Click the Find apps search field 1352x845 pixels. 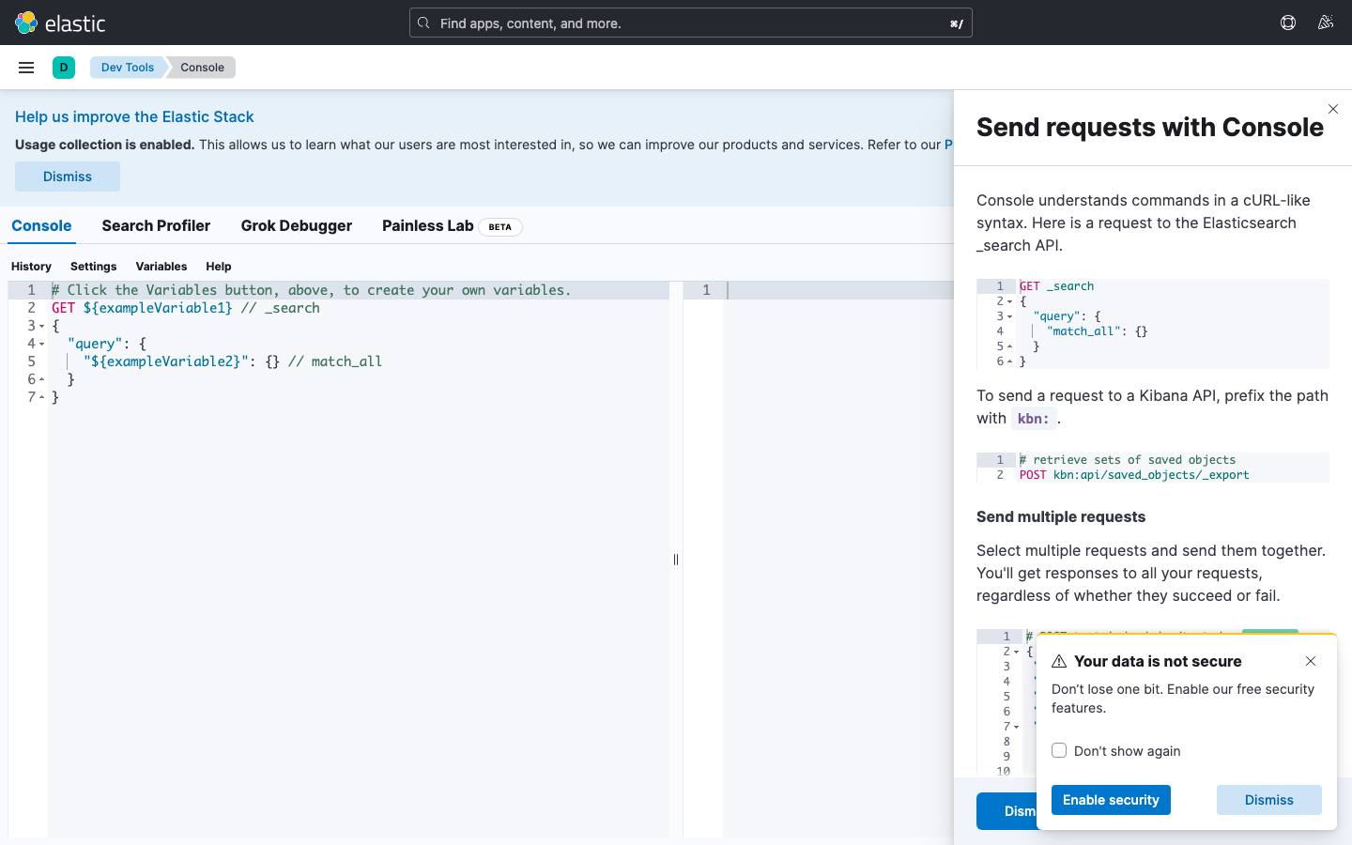(691, 23)
